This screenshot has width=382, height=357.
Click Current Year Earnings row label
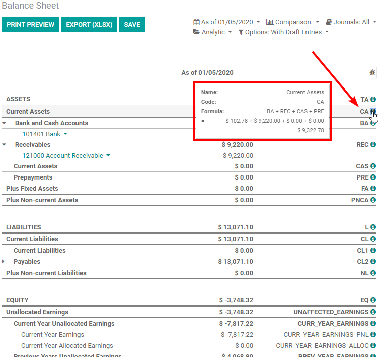(x=52, y=335)
